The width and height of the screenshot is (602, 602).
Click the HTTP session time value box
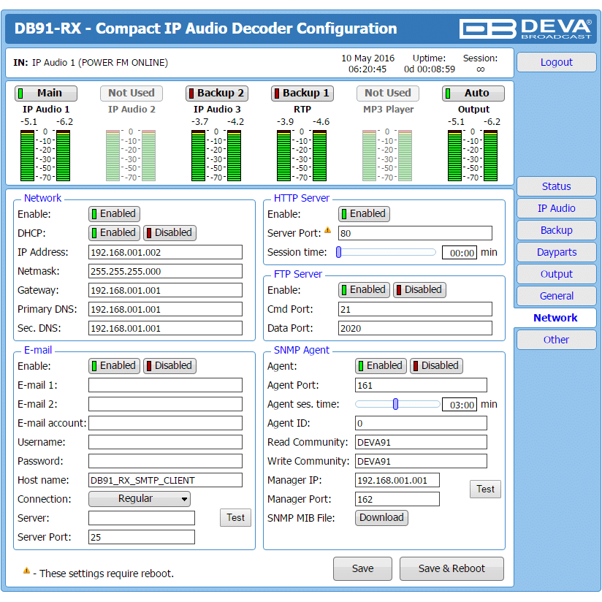[460, 253]
